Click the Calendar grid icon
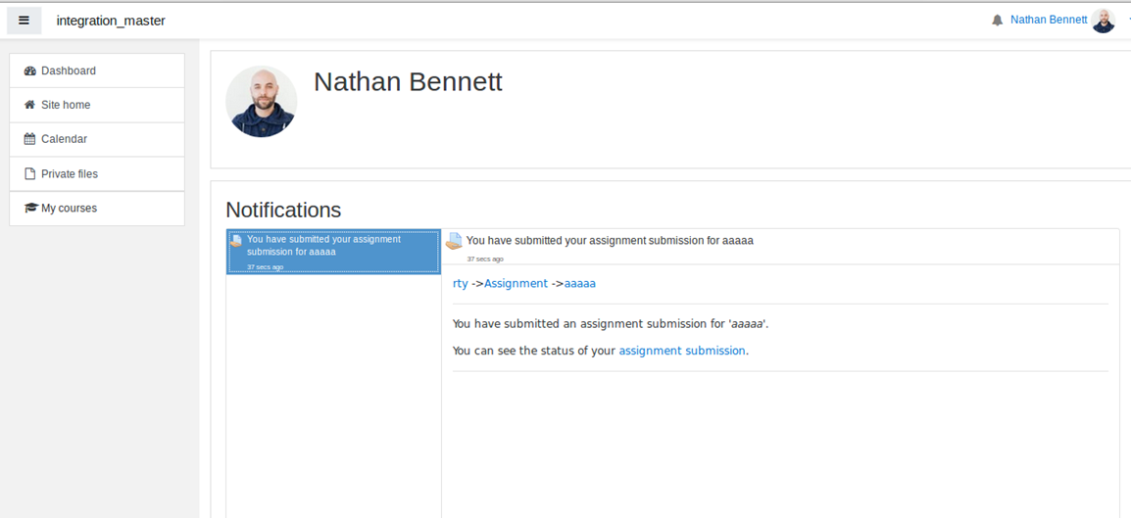The image size is (1131, 518). [29, 139]
